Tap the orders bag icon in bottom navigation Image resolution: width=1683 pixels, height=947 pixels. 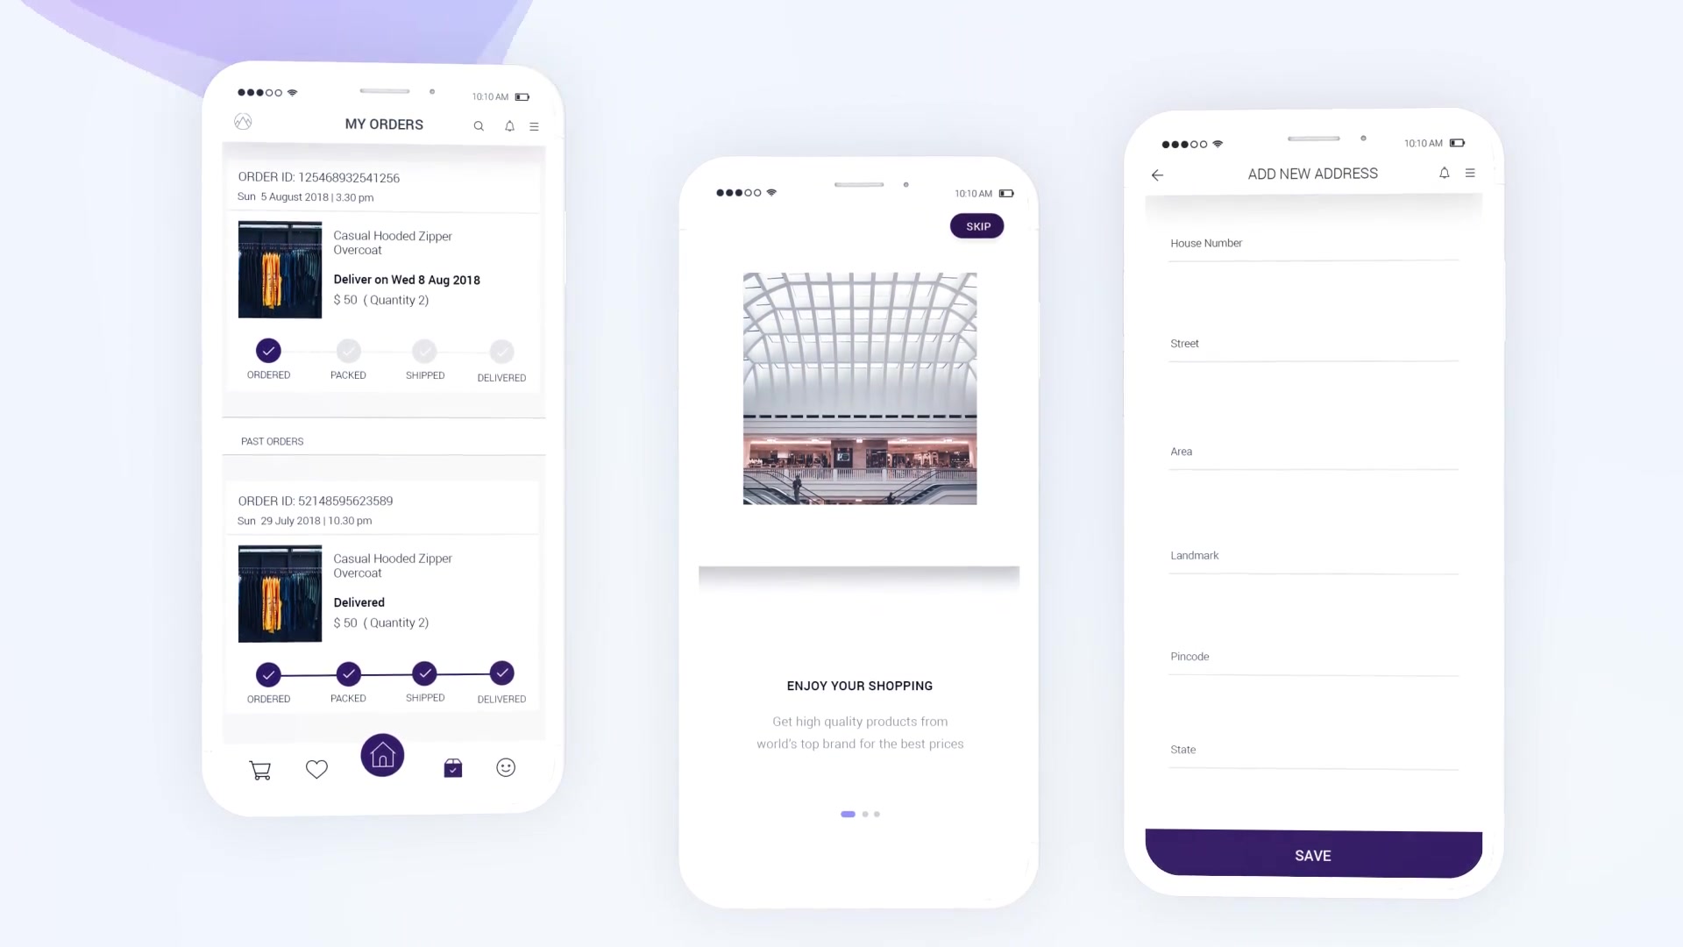pyautogui.click(x=453, y=765)
